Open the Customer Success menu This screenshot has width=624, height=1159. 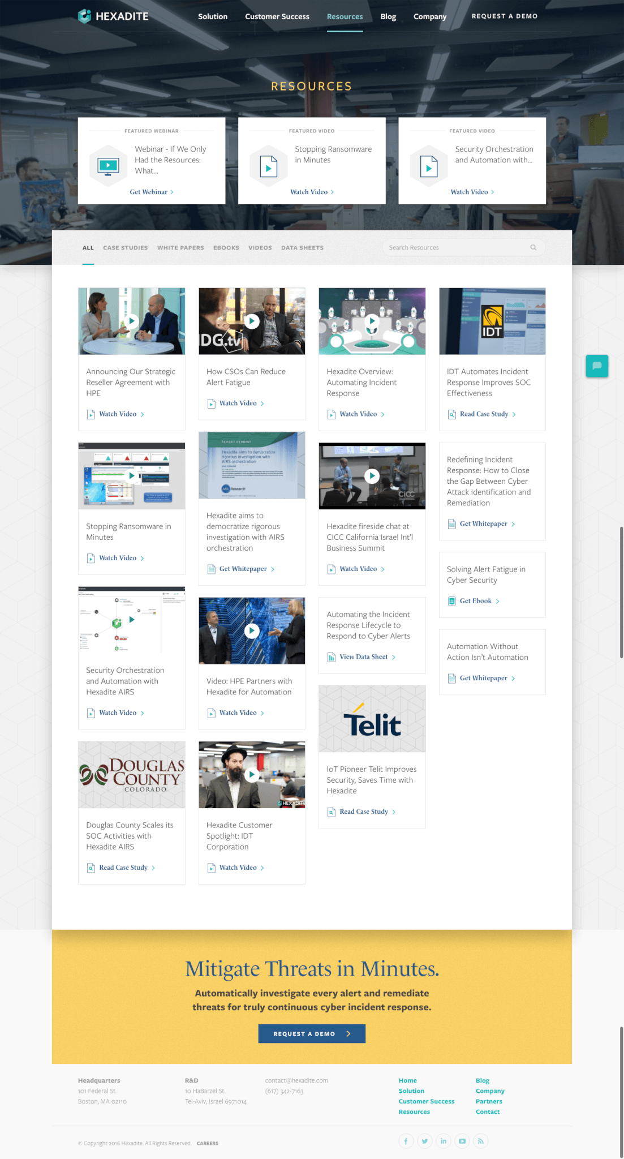277,16
